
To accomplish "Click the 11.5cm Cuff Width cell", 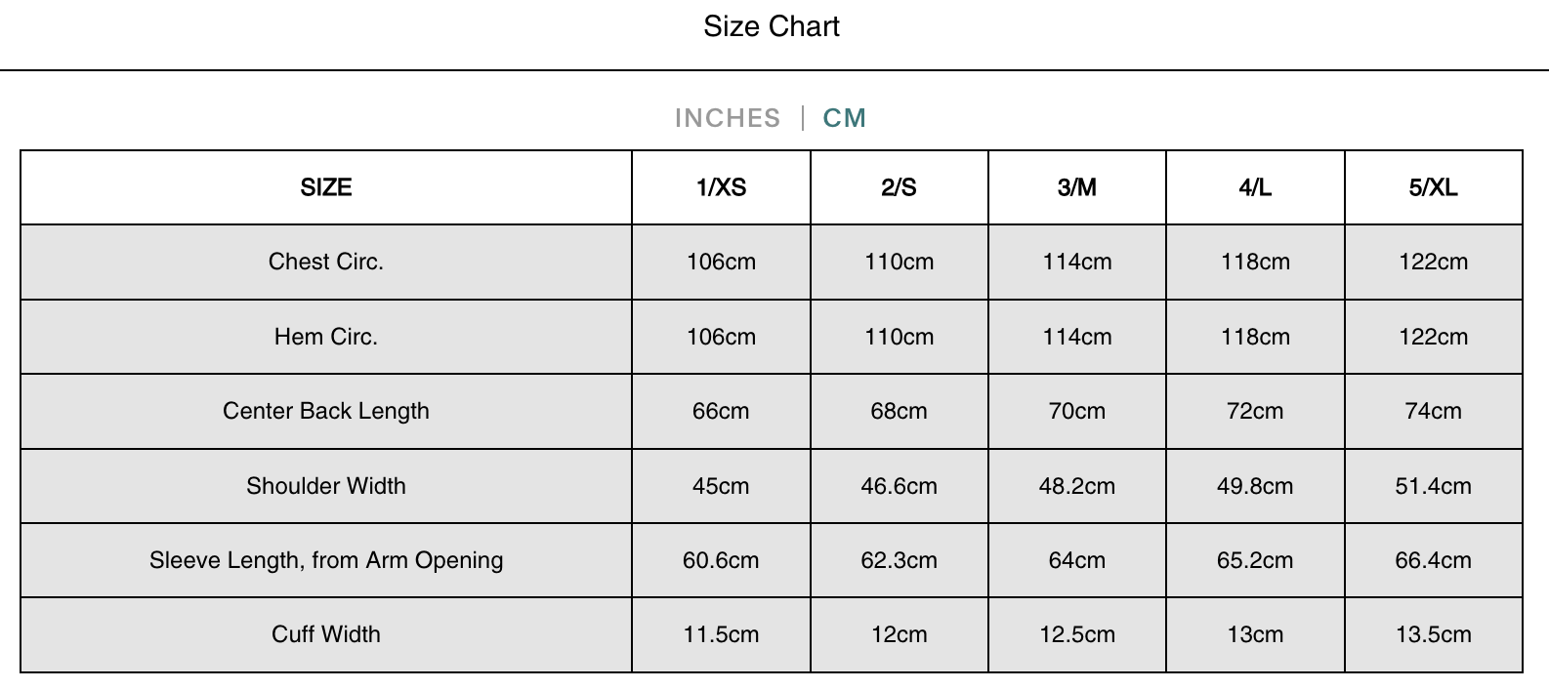I will [x=721, y=634].
